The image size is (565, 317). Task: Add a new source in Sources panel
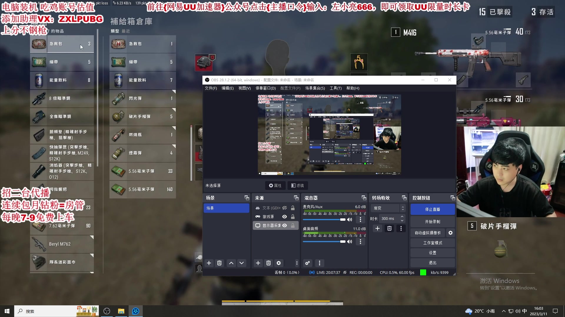(258, 263)
